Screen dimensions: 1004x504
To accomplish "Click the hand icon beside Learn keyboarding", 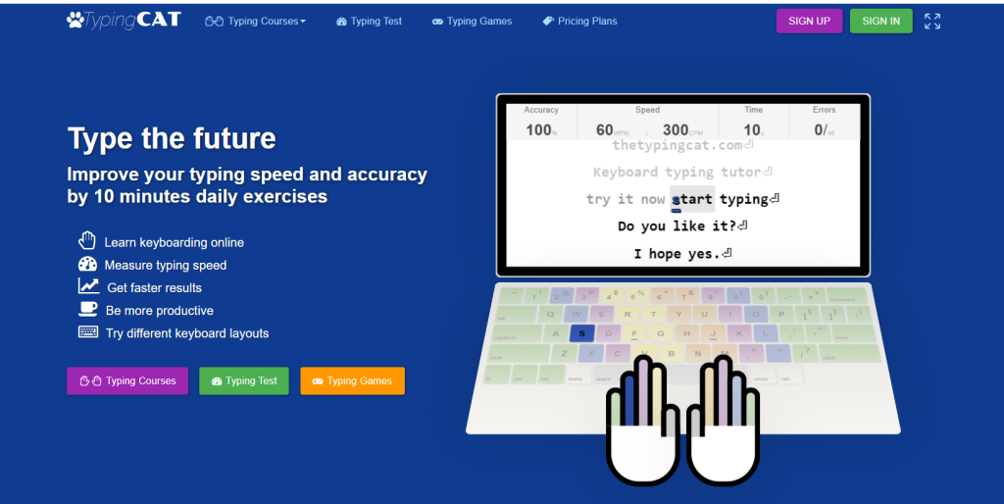I will [87, 241].
